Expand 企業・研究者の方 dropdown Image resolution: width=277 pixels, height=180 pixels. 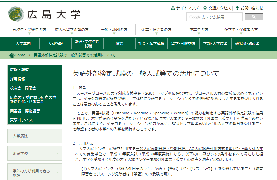[156, 30]
